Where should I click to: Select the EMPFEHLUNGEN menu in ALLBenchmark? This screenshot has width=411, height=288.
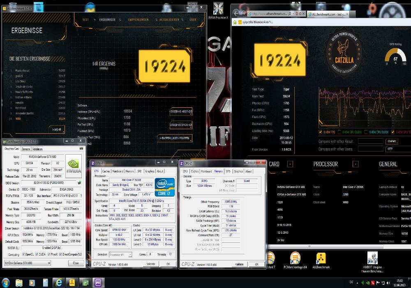138,20
